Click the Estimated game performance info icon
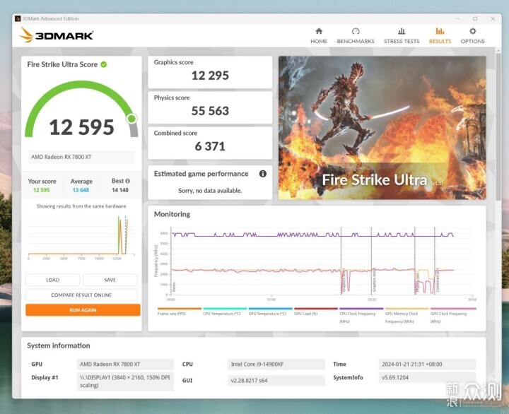The height and width of the screenshot is (414, 509). click(x=262, y=174)
